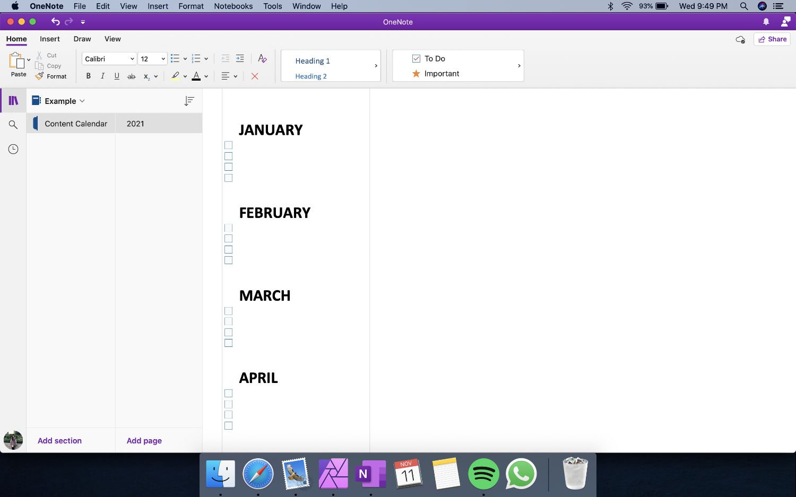796x497 pixels.
Task: Click Add section
Action: pyautogui.click(x=59, y=441)
